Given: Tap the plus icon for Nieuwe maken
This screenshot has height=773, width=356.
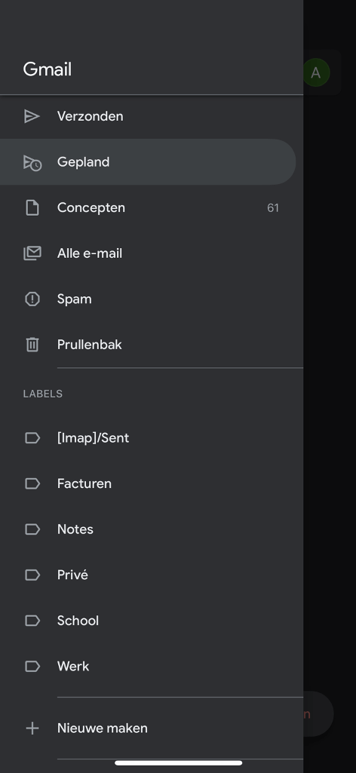Looking at the screenshot, I should (x=32, y=729).
